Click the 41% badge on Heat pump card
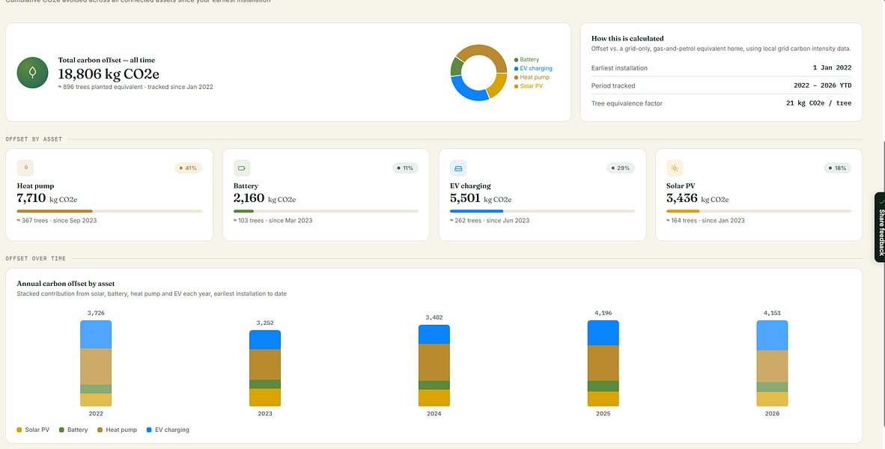 point(189,168)
